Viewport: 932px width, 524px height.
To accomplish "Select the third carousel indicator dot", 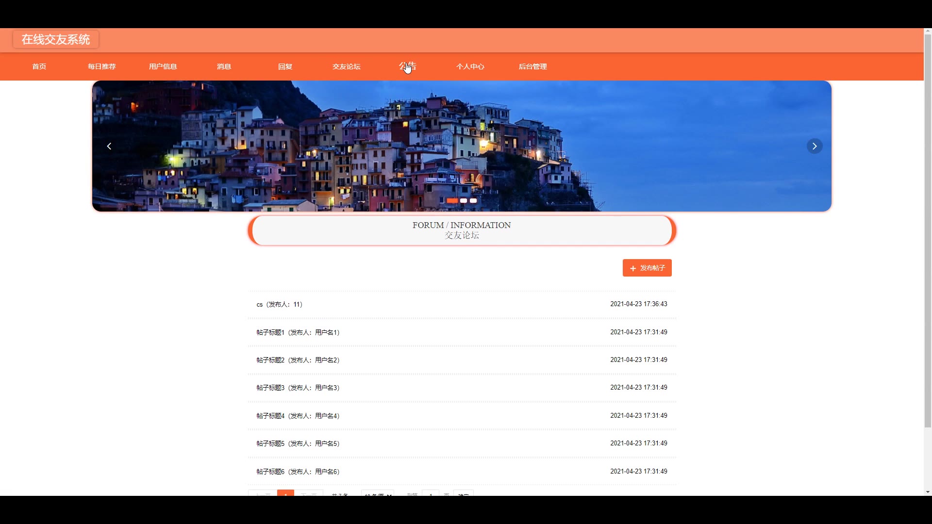I will click(x=473, y=200).
